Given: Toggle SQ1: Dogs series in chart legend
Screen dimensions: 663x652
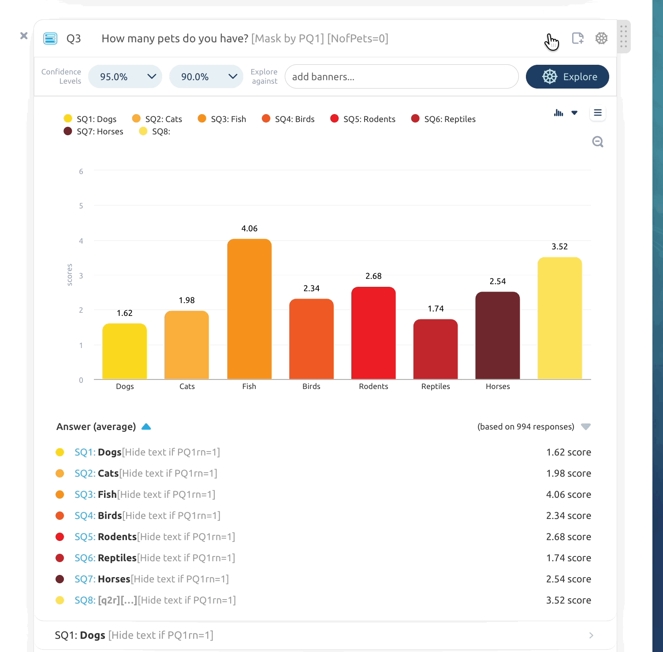Looking at the screenshot, I should [x=90, y=119].
